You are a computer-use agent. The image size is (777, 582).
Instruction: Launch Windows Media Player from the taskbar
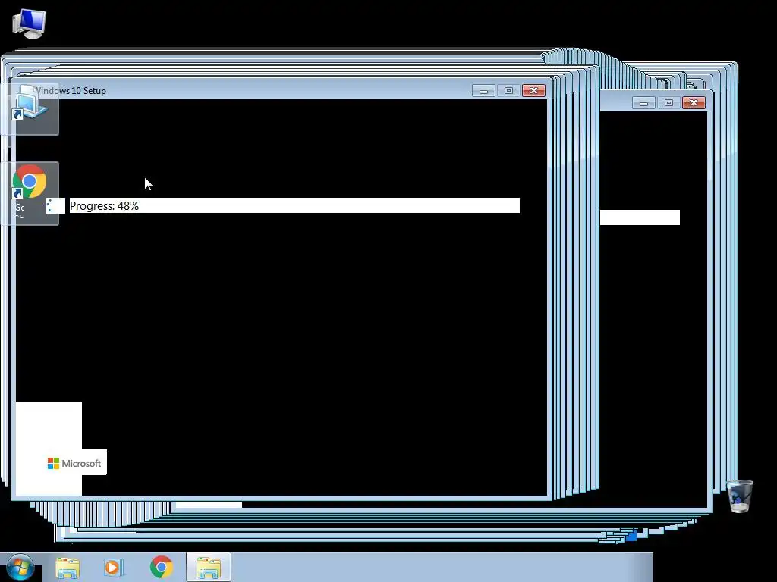[x=114, y=568]
